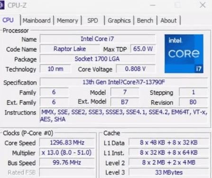The image size is (212, 178).
Task: Open the Bench tab
Action: point(145,20)
